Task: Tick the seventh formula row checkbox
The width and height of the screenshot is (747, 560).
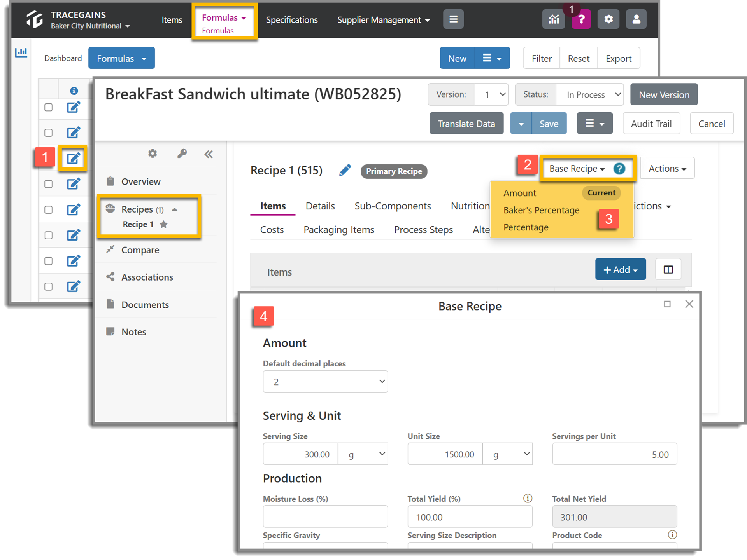Action: pos(49,261)
